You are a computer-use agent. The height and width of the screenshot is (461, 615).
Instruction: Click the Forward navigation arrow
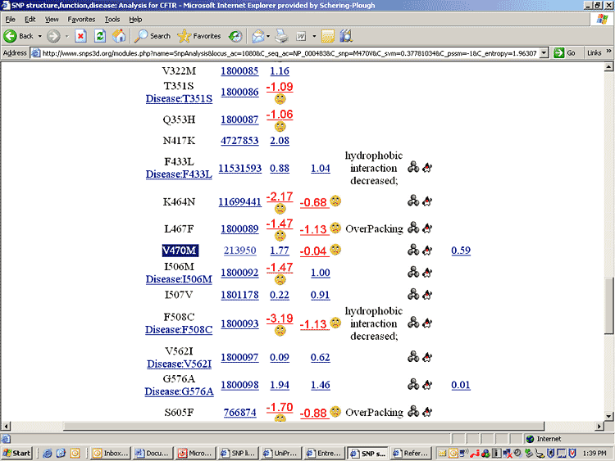pyautogui.click(x=54, y=36)
